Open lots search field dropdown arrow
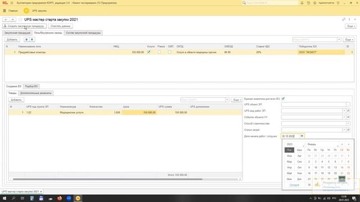This screenshot has width=360, height=202. click(x=339, y=40)
